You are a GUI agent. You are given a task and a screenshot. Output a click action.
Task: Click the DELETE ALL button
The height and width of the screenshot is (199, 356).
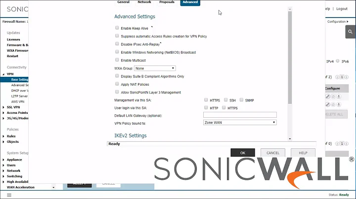tap(336, 114)
